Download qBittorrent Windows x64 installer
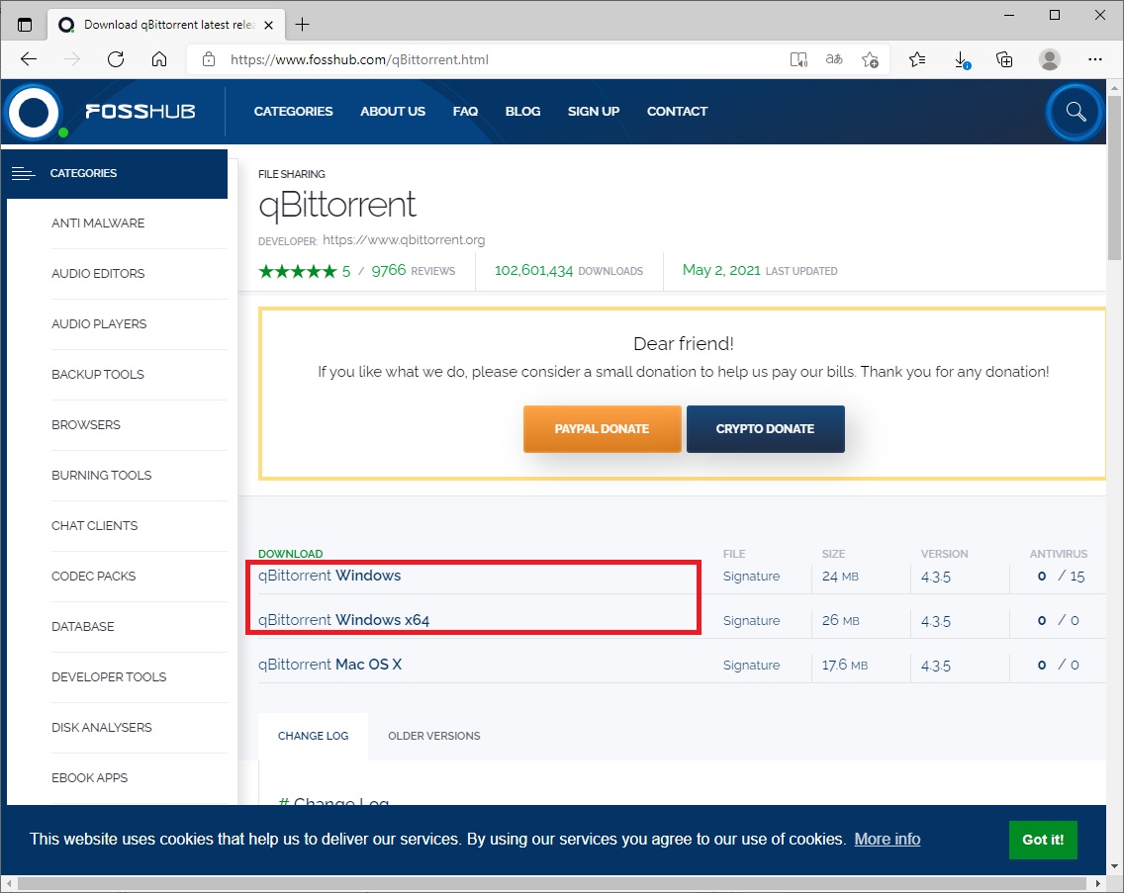This screenshot has width=1124, height=893. (344, 620)
